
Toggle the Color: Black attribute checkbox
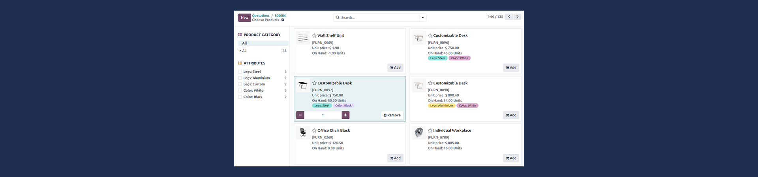coord(240,97)
